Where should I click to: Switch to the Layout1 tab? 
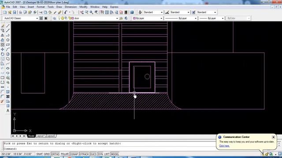pyautogui.click(x=41, y=136)
